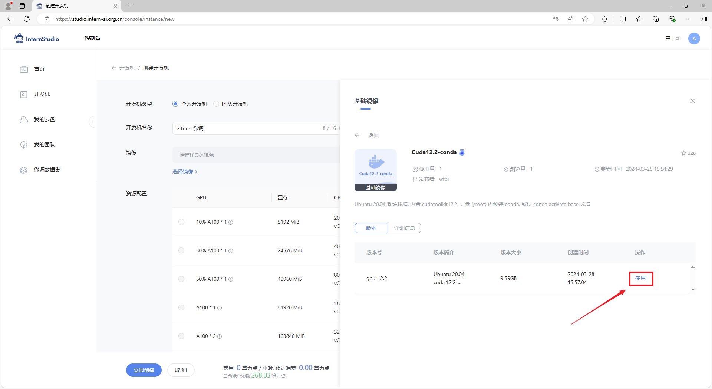Image resolution: width=712 pixels, height=389 pixels.
Task: Refresh the page
Action: coord(27,19)
